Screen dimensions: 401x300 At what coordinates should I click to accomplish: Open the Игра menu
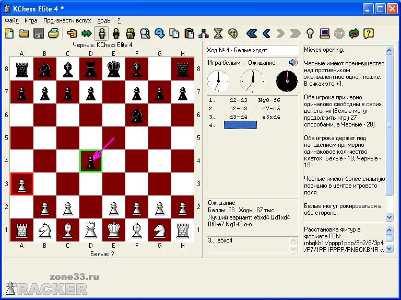point(31,20)
